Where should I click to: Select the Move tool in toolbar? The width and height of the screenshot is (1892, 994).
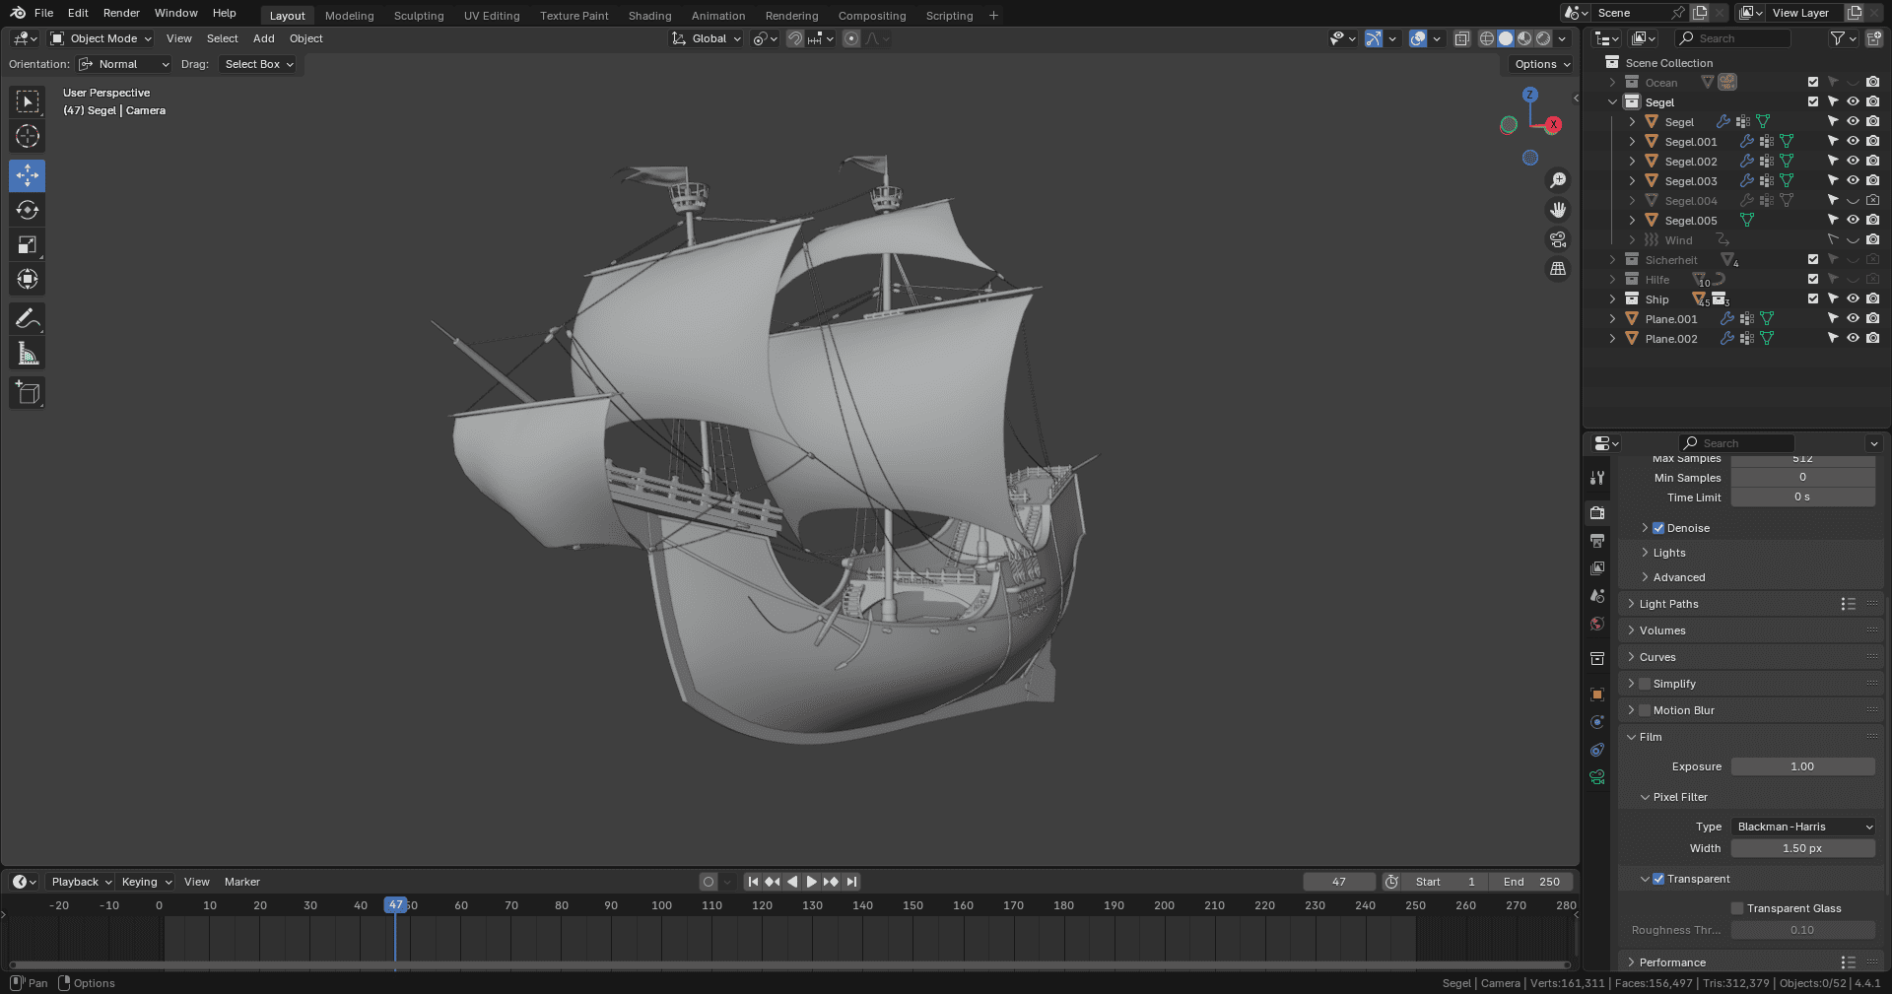click(x=28, y=175)
